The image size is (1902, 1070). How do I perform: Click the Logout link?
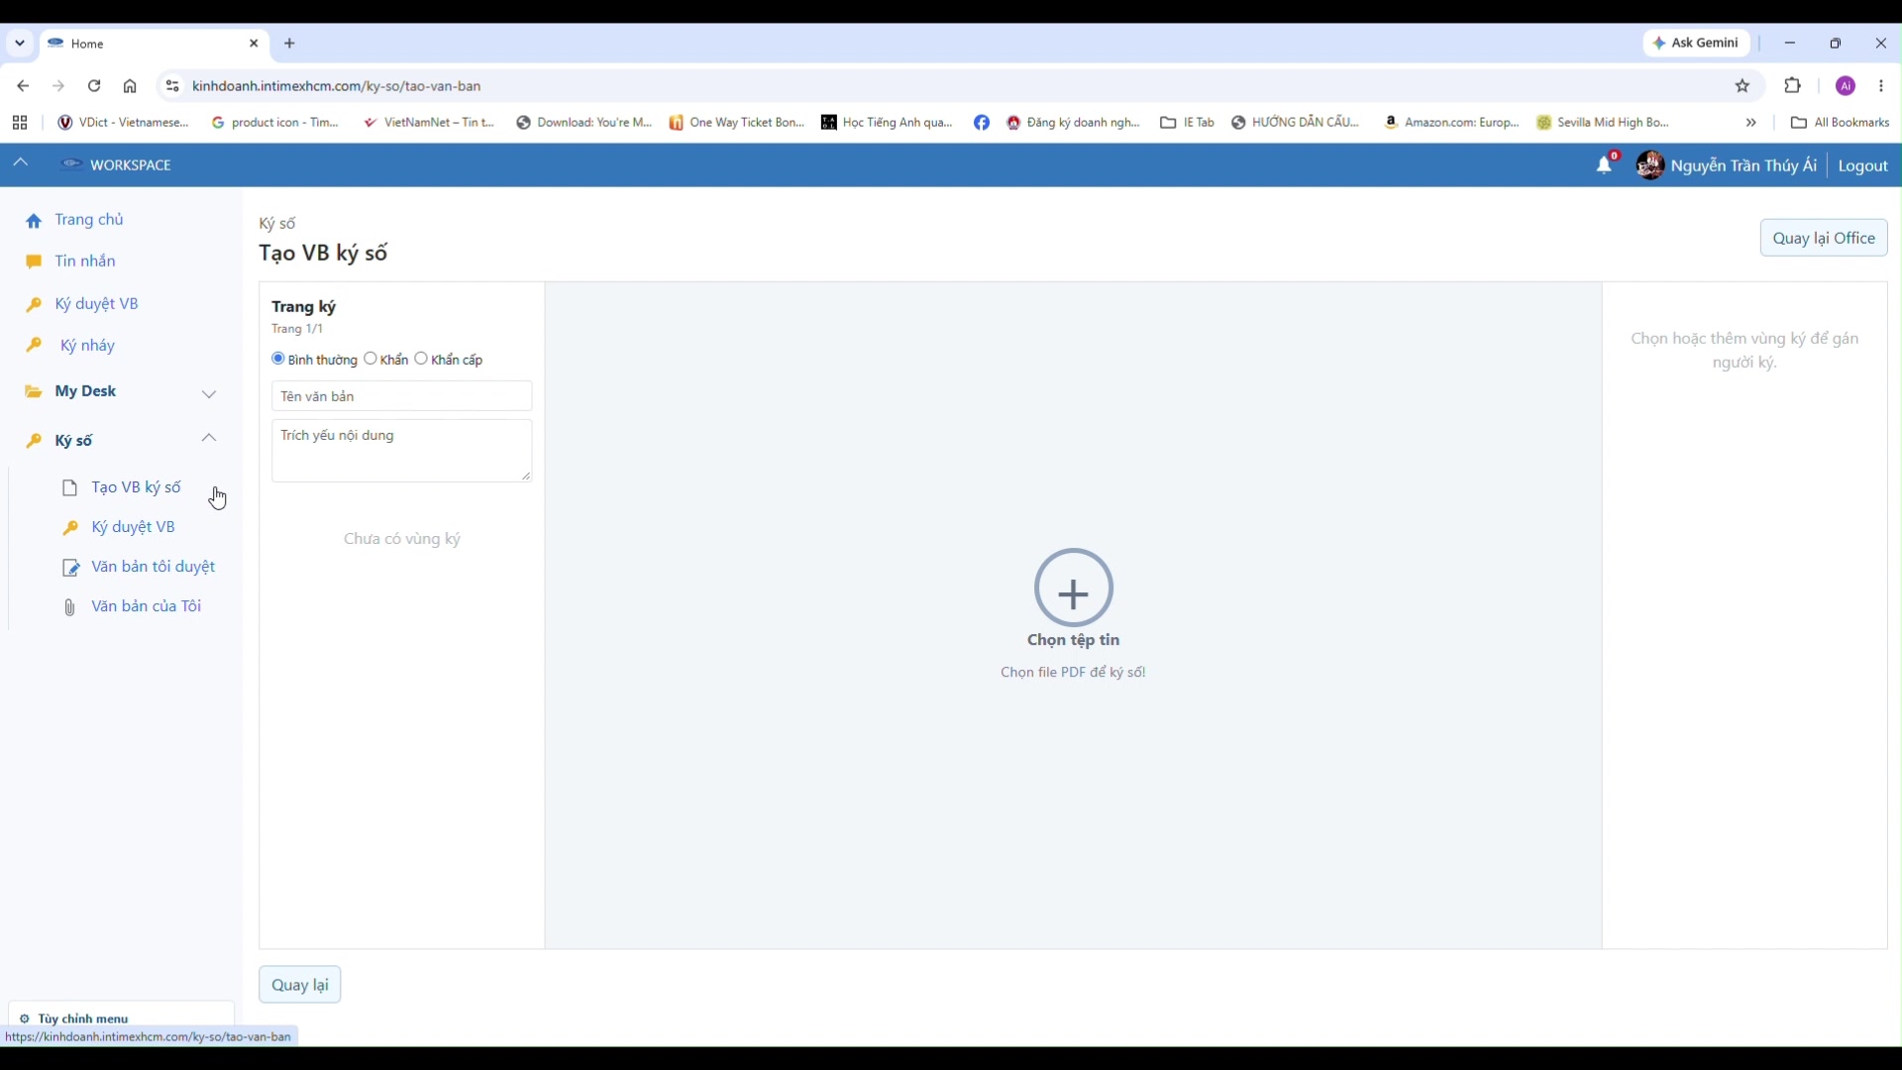1863,165
